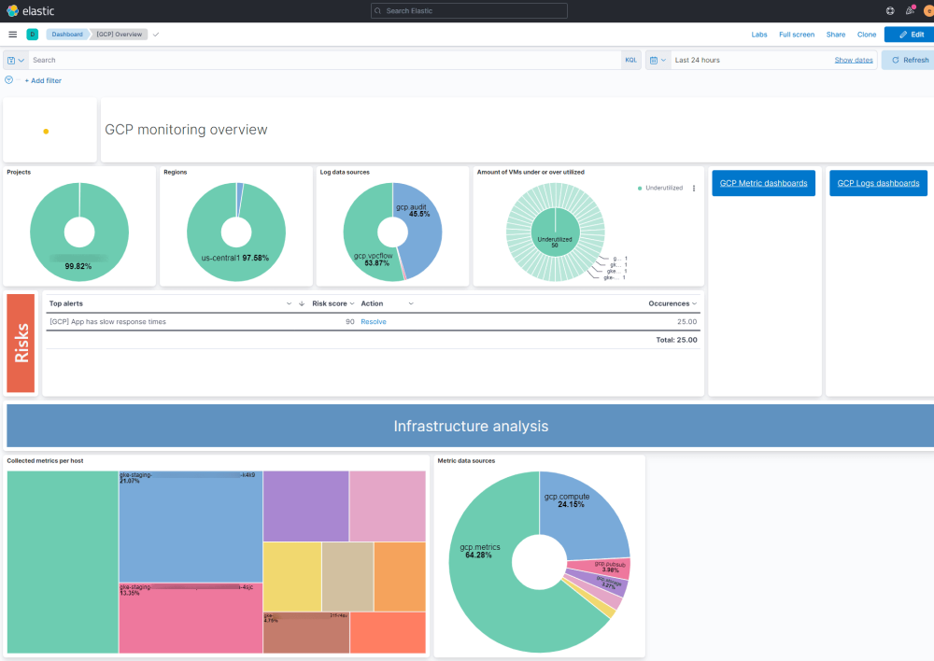Resolve the slow response times alert
Image resolution: width=934 pixels, height=661 pixels.
point(373,321)
